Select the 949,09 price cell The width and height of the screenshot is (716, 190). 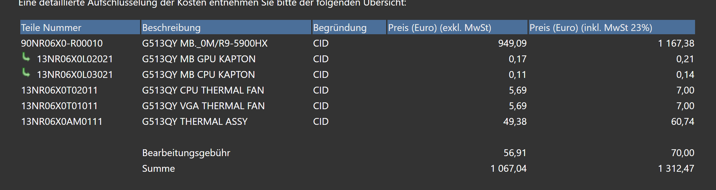click(x=512, y=43)
